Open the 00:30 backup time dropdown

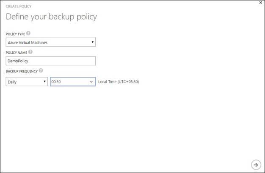tap(72, 82)
